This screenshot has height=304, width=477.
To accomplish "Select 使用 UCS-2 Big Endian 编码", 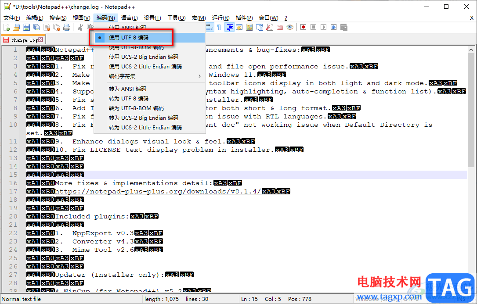I will (149, 57).
